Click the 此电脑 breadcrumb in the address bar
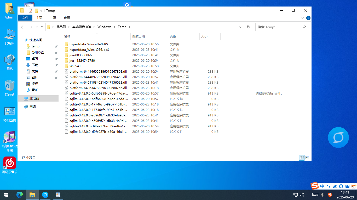The width and height of the screenshot is (357, 200). [61, 27]
